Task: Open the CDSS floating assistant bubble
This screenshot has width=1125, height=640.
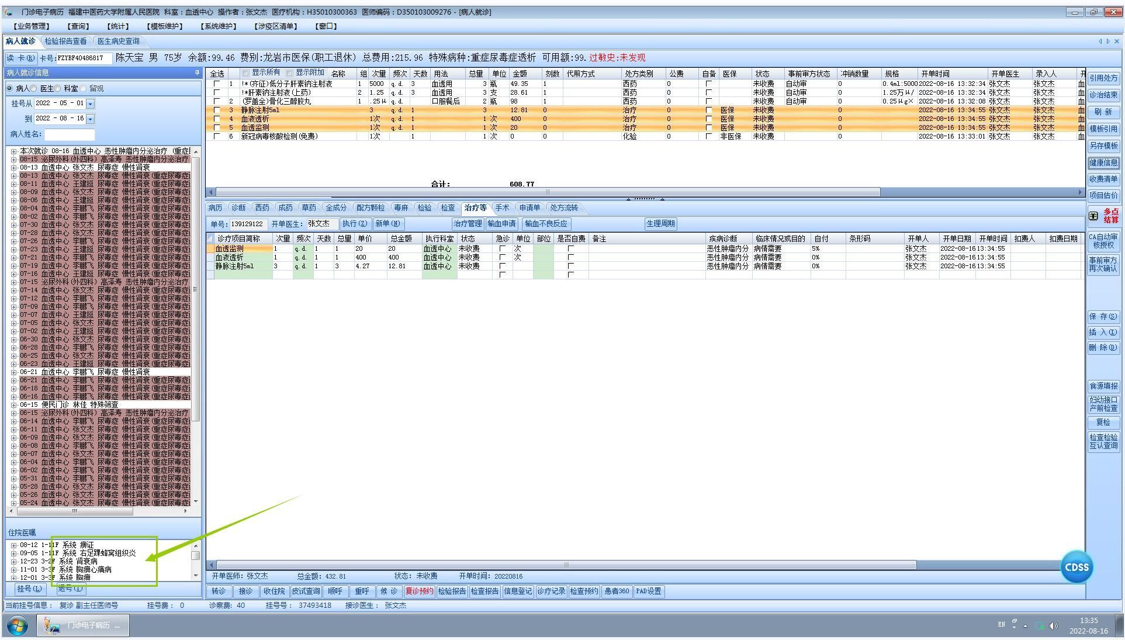Action: pyautogui.click(x=1076, y=566)
